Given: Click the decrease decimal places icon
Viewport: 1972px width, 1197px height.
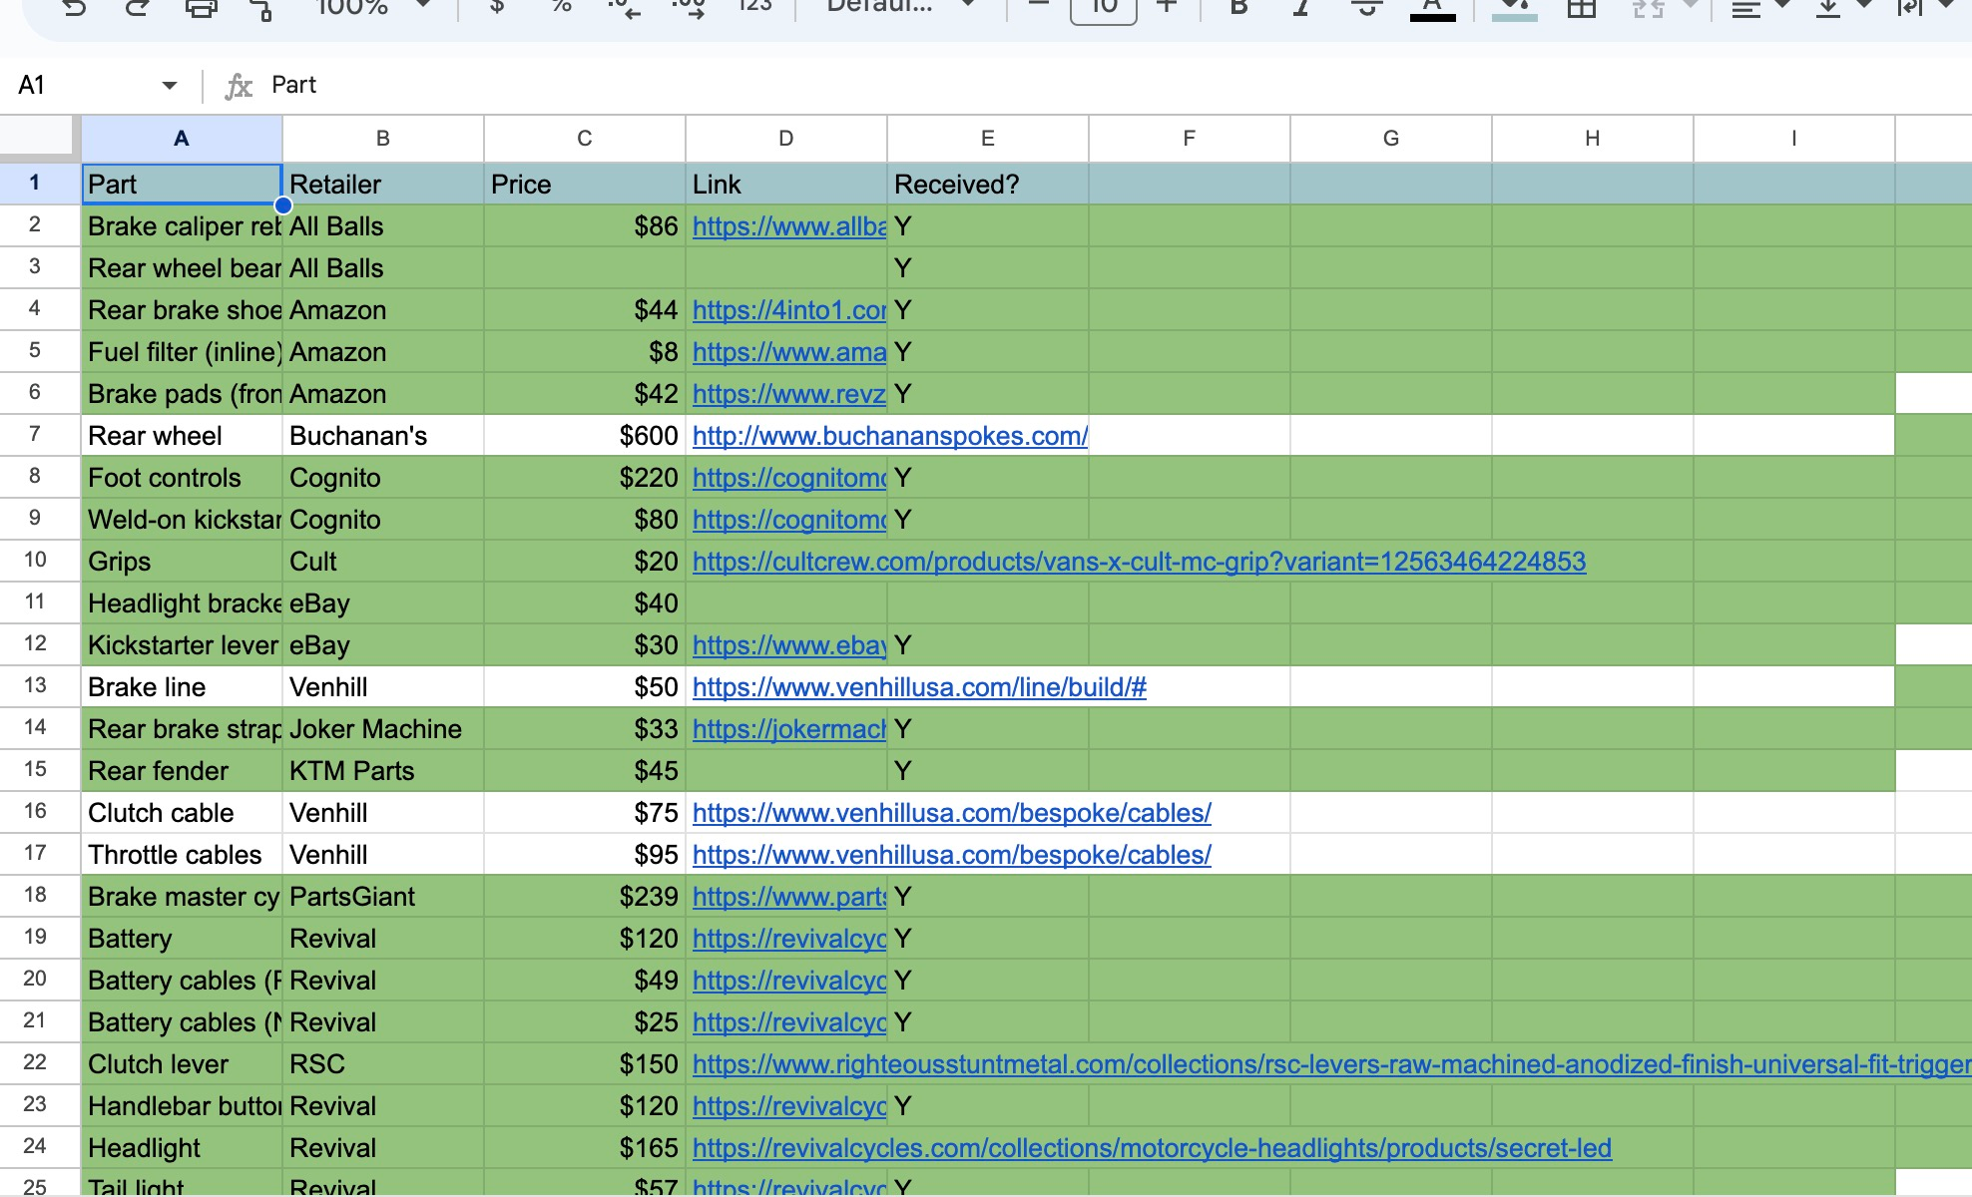Looking at the screenshot, I should click(x=625, y=8).
